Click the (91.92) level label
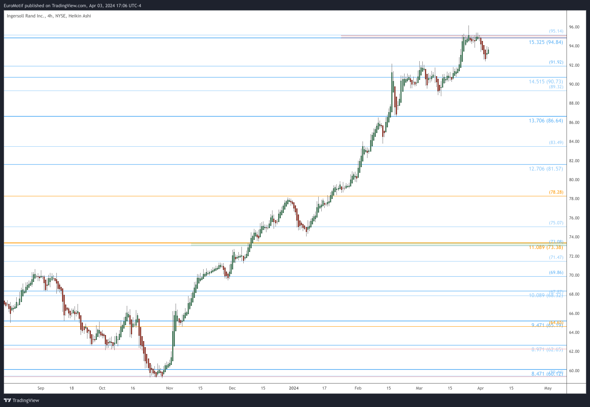The height and width of the screenshot is (407, 590). tap(556, 62)
